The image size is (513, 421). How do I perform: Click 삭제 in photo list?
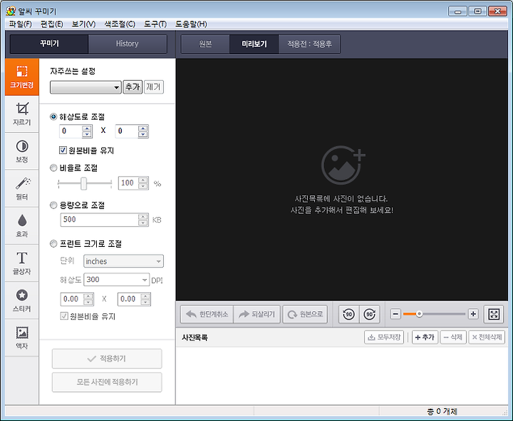click(x=453, y=337)
